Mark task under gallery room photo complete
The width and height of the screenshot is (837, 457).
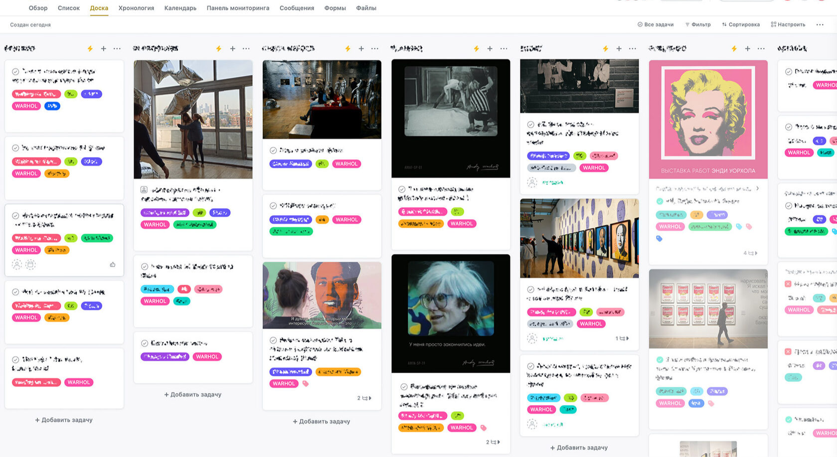point(273,151)
